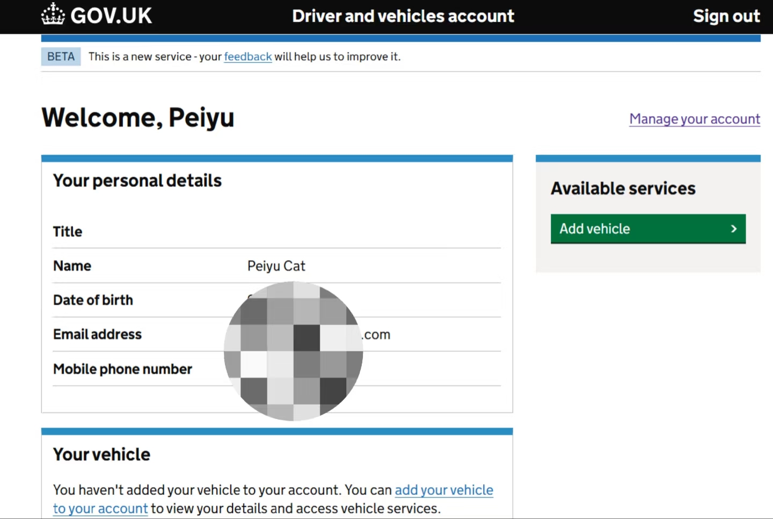Click the Mobile phone number label

122,369
